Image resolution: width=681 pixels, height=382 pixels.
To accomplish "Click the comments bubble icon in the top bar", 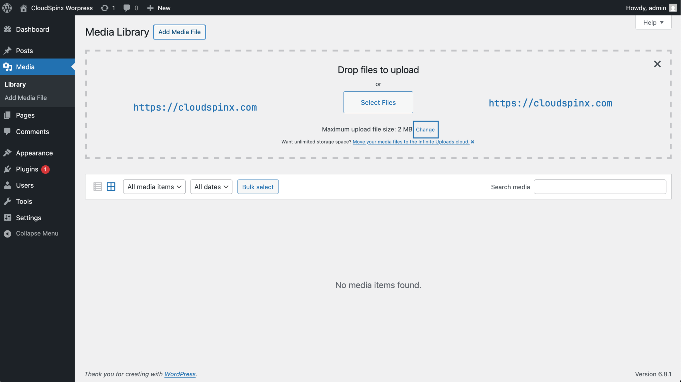I will (127, 8).
